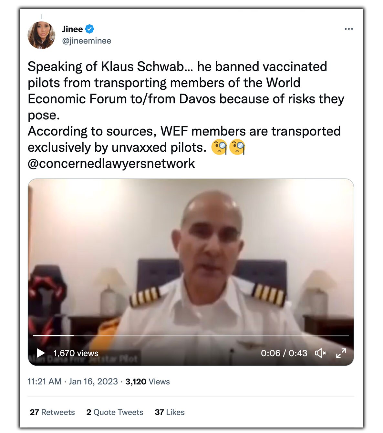
Task: View the 2 Quote Tweets list
Action: pos(115,412)
